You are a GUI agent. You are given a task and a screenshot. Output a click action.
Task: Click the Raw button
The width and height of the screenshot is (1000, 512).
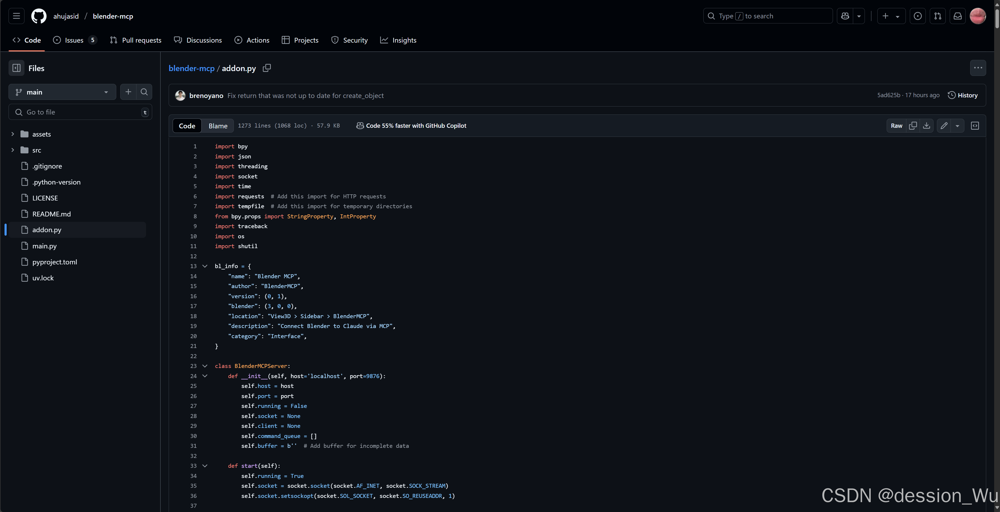896,125
